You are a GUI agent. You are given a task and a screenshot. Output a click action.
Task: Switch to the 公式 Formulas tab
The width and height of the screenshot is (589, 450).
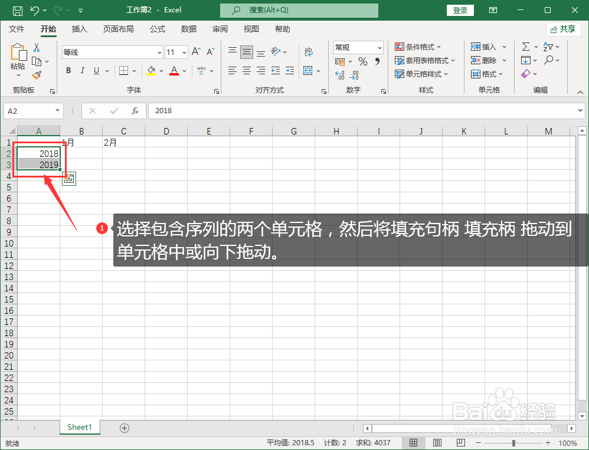click(x=158, y=29)
